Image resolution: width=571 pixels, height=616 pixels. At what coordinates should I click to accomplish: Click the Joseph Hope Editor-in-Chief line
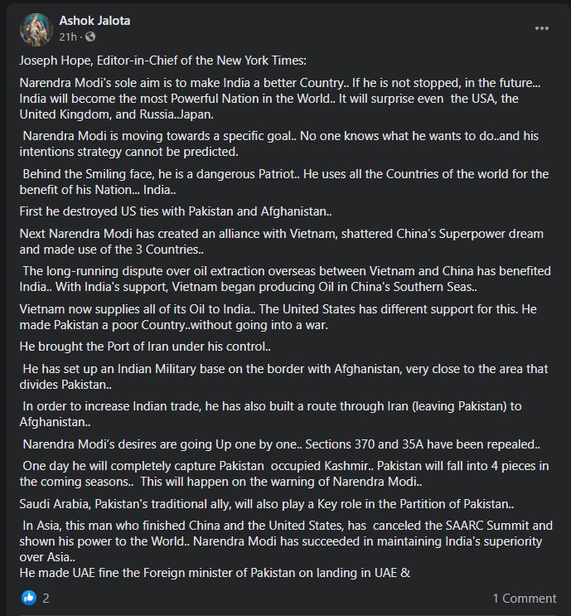click(x=163, y=61)
